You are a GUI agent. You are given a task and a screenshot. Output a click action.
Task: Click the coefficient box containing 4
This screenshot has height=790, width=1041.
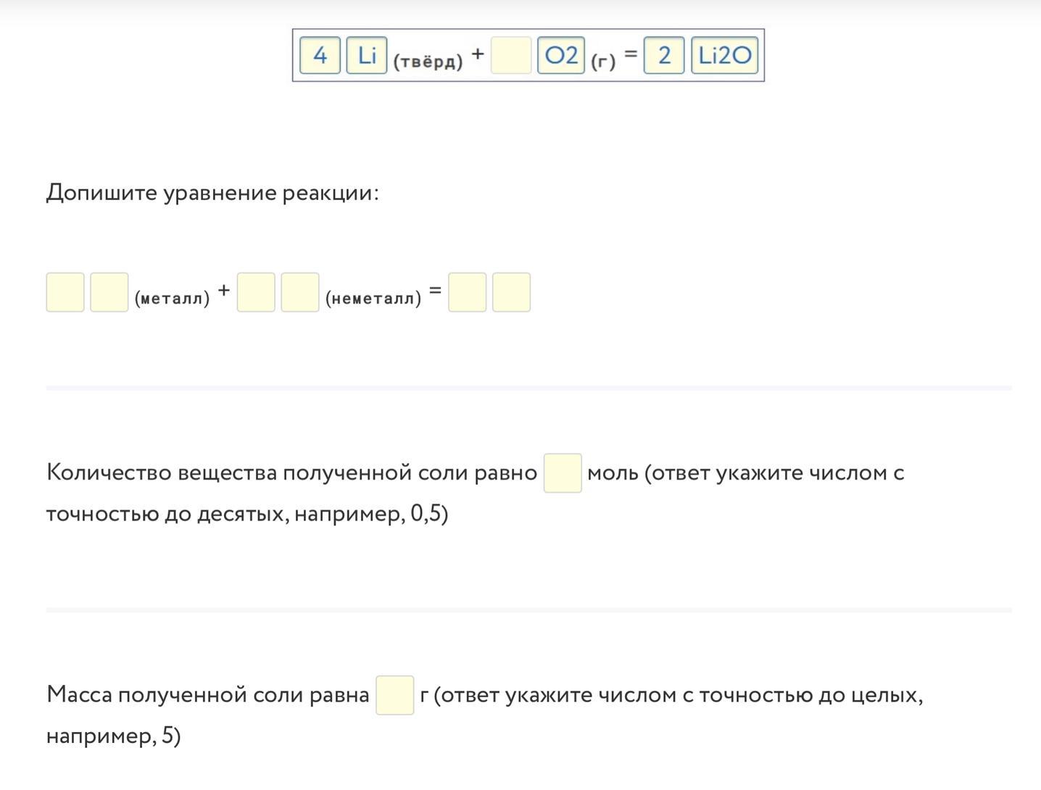pos(320,56)
